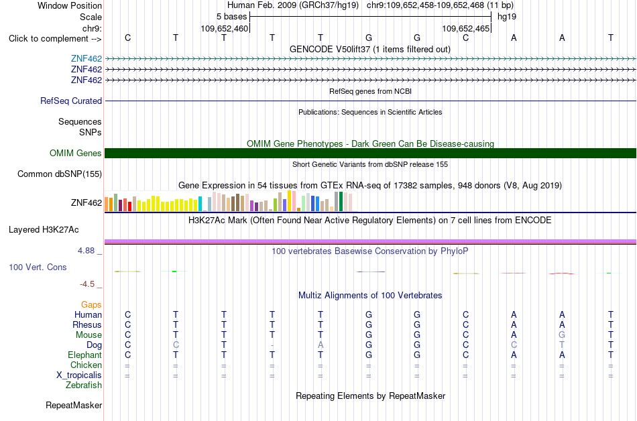
Task: Click the 'chr9:' ruler label
Action: [92, 28]
